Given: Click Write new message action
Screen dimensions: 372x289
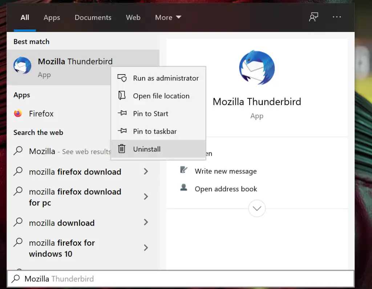Looking at the screenshot, I should (x=225, y=171).
